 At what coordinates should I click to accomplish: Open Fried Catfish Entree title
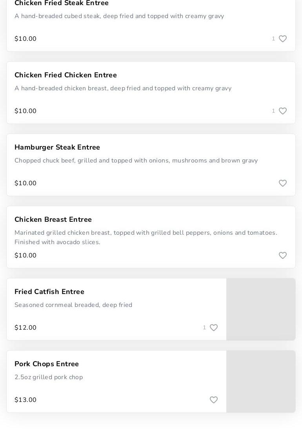[x=49, y=292]
